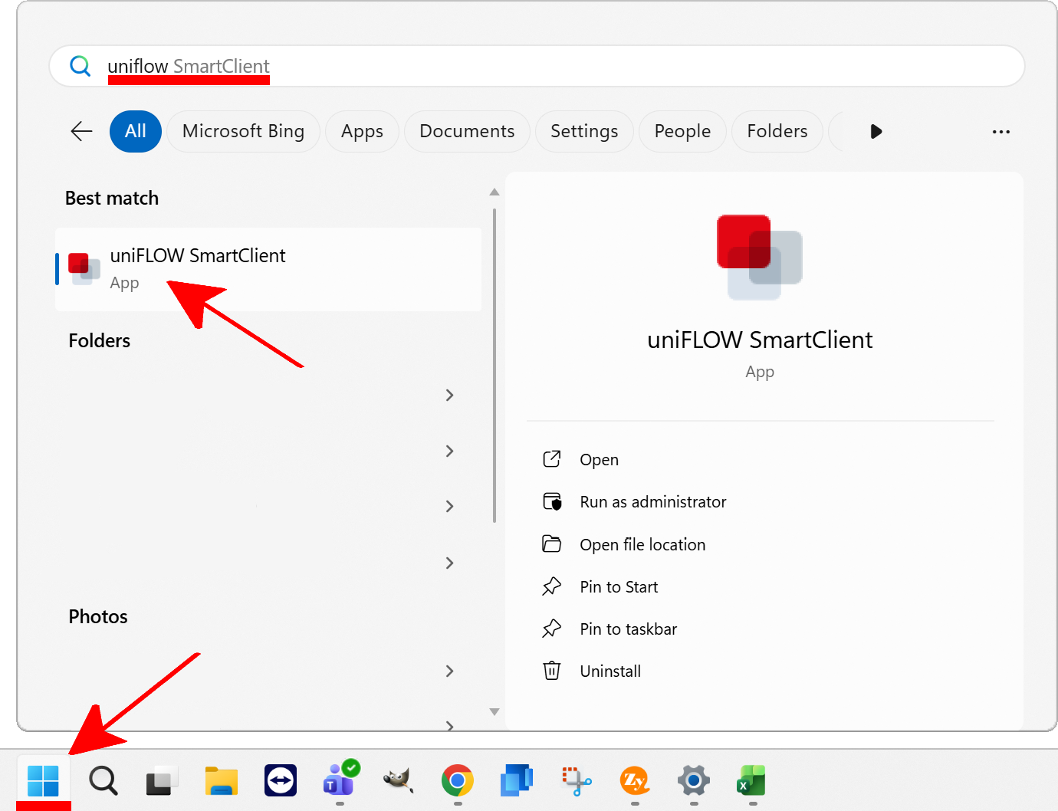Screen dimensions: 1058x811
Task: Launch GIMP from the taskbar
Action: 399,781
